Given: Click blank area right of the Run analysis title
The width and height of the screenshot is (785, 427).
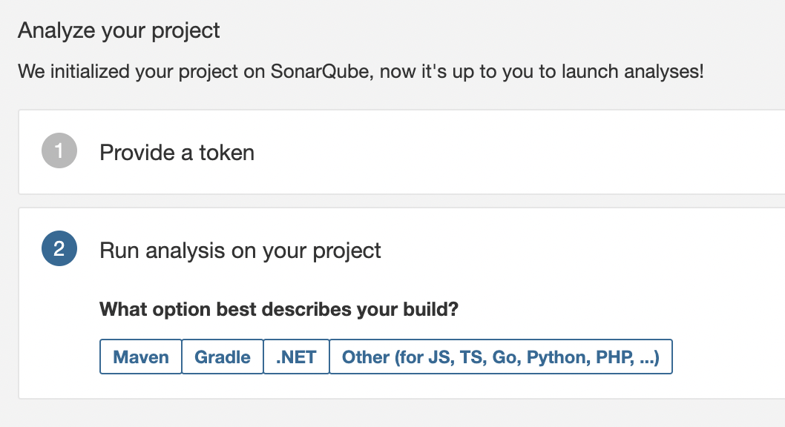Looking at the screenshot, I should (579, 251).
